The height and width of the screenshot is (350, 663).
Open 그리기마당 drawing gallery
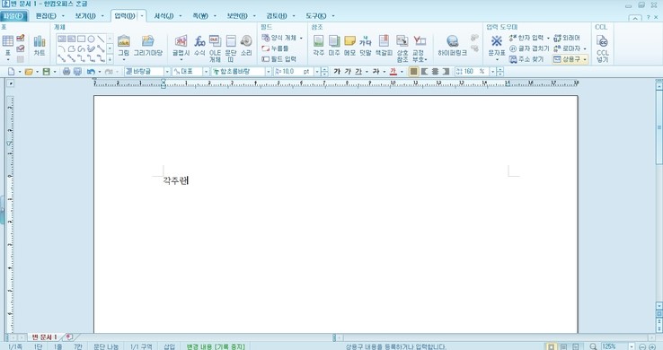coord(148,46)
